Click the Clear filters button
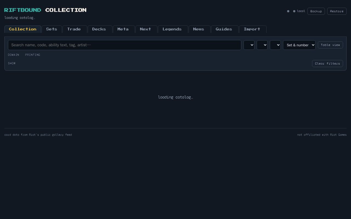This screenshot has width=351, height=219. 327,64
